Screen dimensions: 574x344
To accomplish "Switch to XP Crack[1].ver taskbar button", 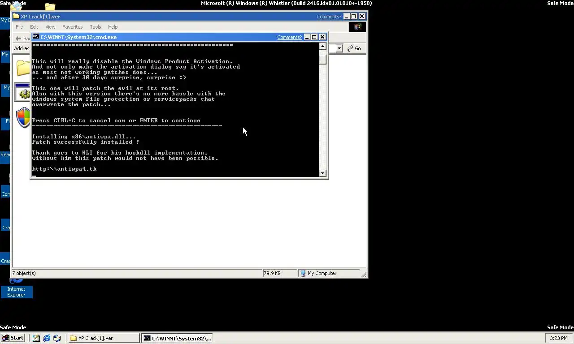I will coord(104,338).
